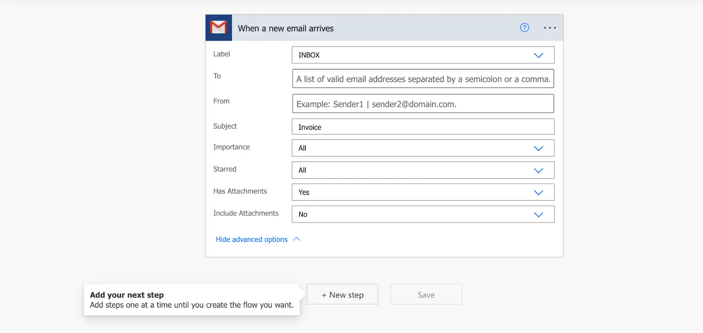This screenshot has height=333, width=703.
Task: Click the Subject field containing Invoice
Action: tap(423, 127)
